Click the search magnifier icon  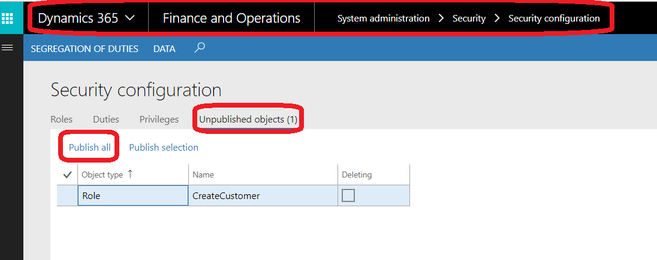[x=200, y=48]
